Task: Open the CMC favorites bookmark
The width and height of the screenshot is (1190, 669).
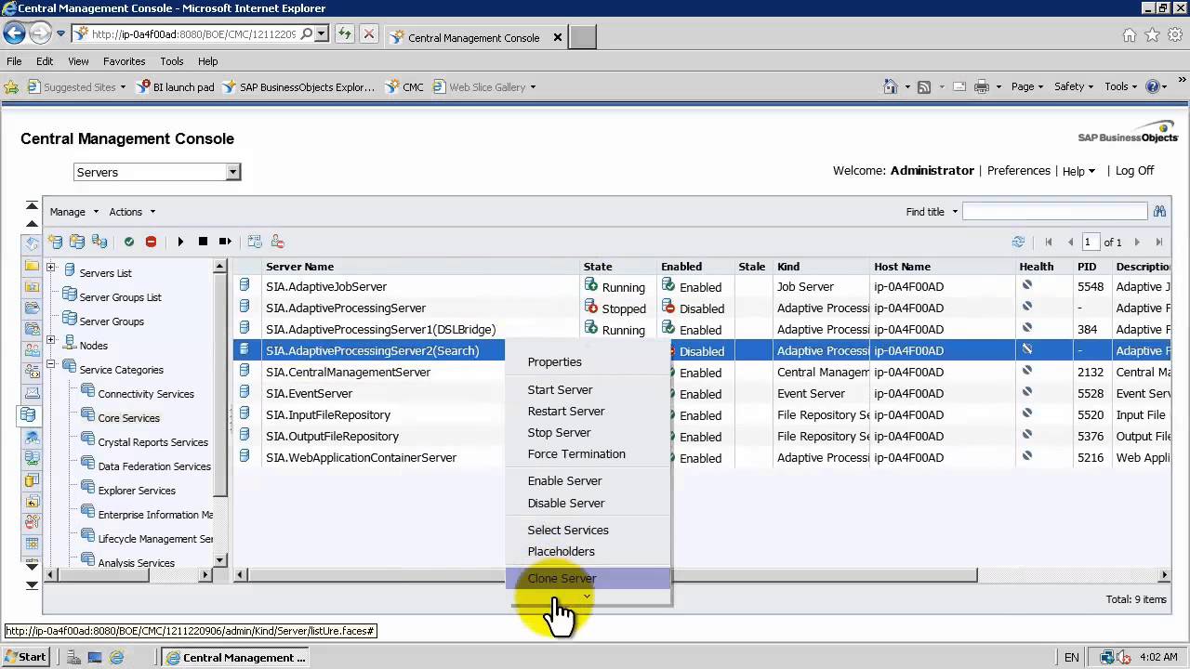Action: pyautogui.click(x=405, y=87)
